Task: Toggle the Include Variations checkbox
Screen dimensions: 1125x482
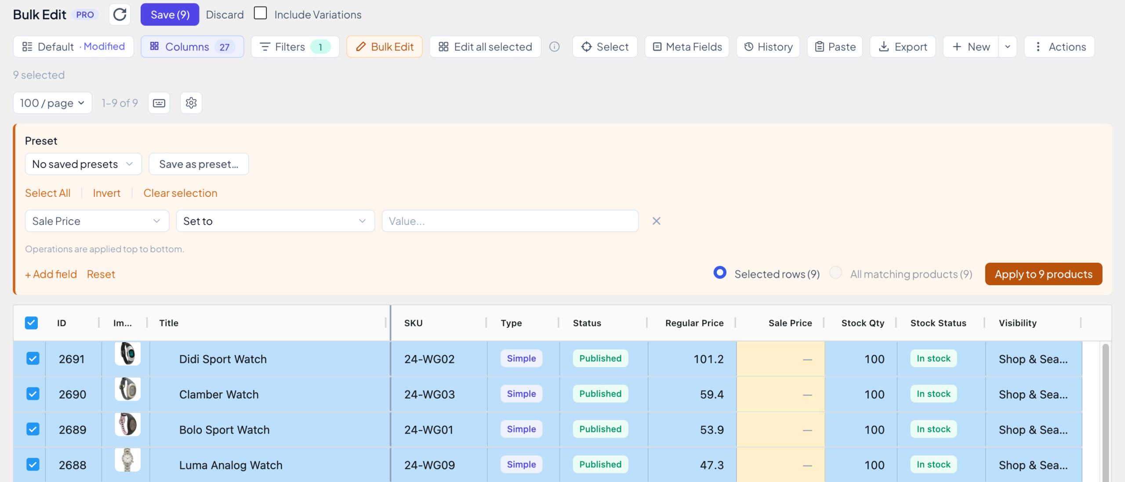Action: point(261,13)
